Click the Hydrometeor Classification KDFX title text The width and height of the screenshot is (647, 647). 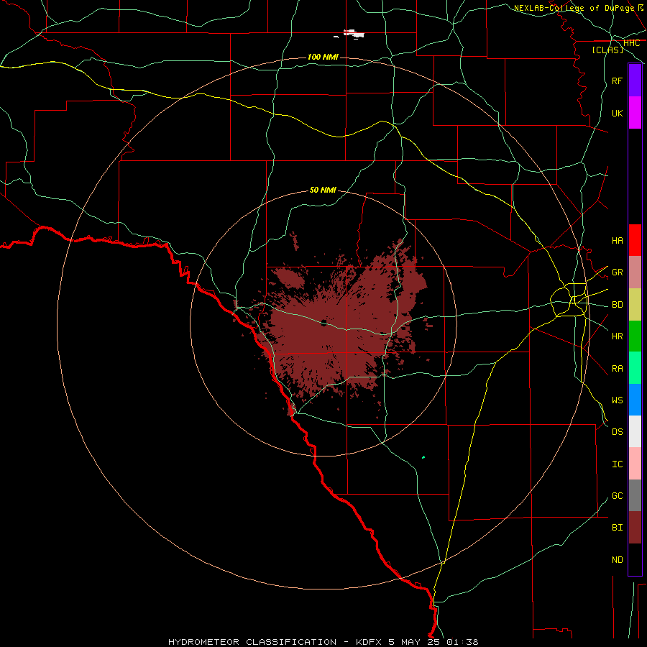(x=323, y=642)
